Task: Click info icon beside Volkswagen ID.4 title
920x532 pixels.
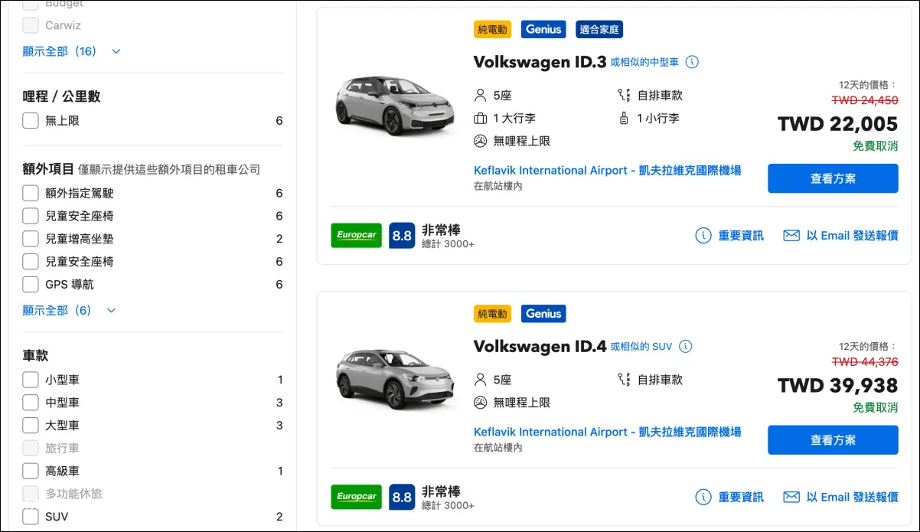Action: [686, 346]
